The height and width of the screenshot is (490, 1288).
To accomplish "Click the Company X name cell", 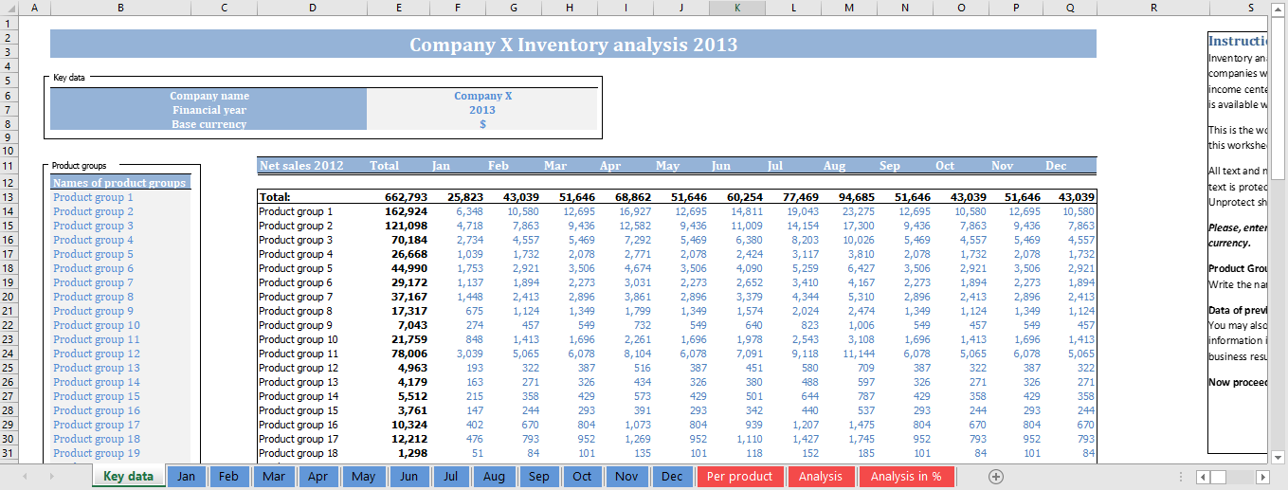I will coord(482,96).
